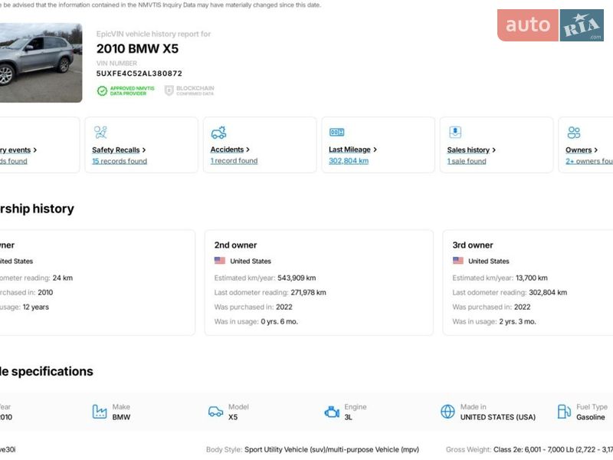
Task: Expand the Accidents section
Action: click(x=230, y=150)
